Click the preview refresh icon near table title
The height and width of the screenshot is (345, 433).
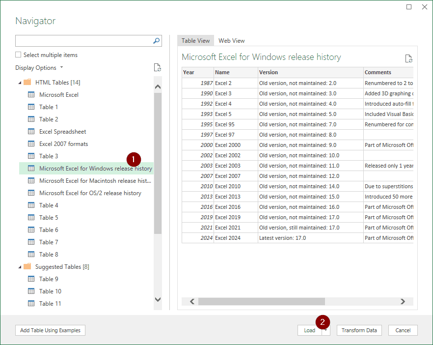[408, 58]
